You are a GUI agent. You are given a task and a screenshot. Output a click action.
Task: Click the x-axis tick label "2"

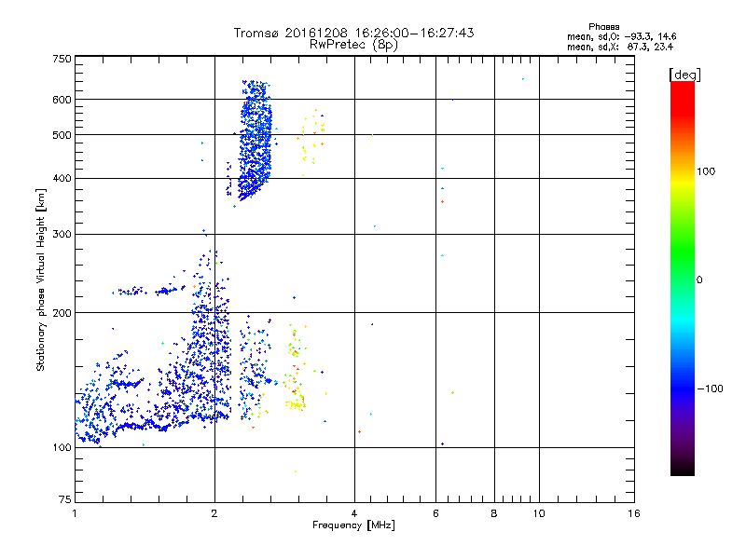[214, 513]
